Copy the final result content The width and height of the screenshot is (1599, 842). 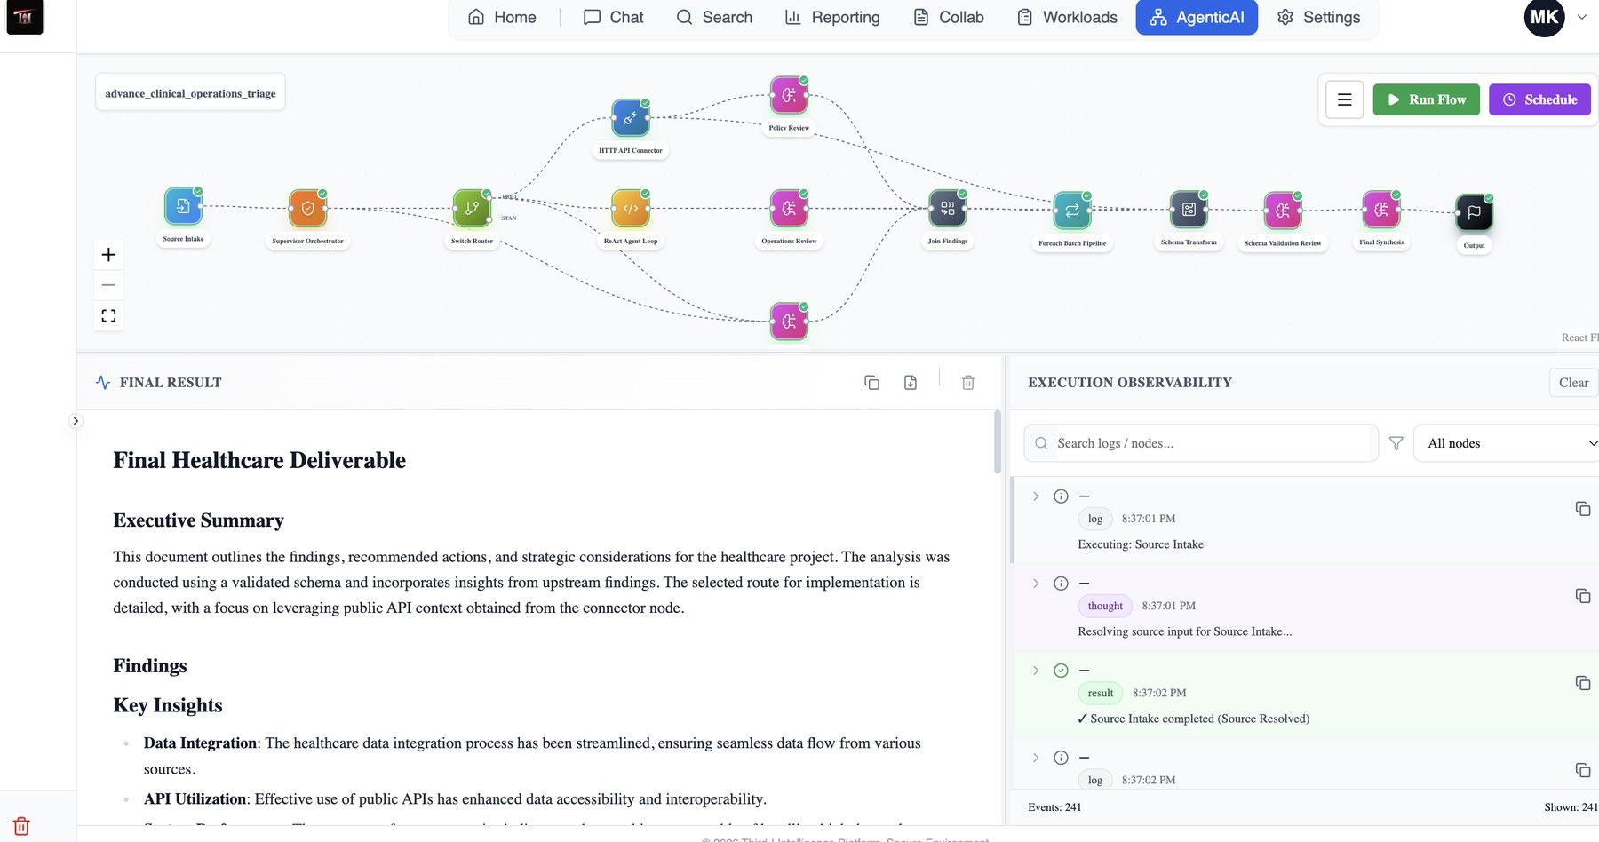tap(871, 382)
